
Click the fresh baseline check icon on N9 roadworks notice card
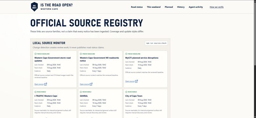[x=81, y=54]
